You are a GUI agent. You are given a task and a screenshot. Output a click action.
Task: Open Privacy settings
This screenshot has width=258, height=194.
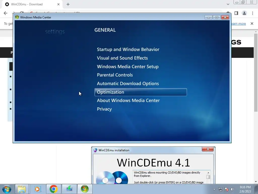pyautogui.click(x=104, y=109)
